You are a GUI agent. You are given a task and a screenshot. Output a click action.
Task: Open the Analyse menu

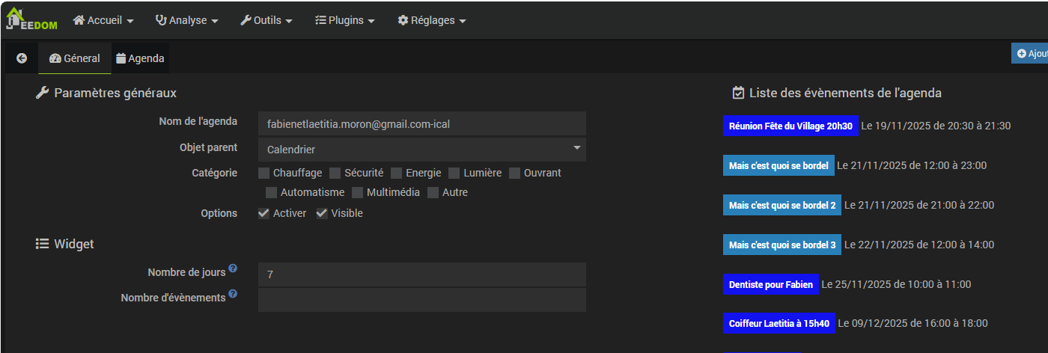pos(186,20)
